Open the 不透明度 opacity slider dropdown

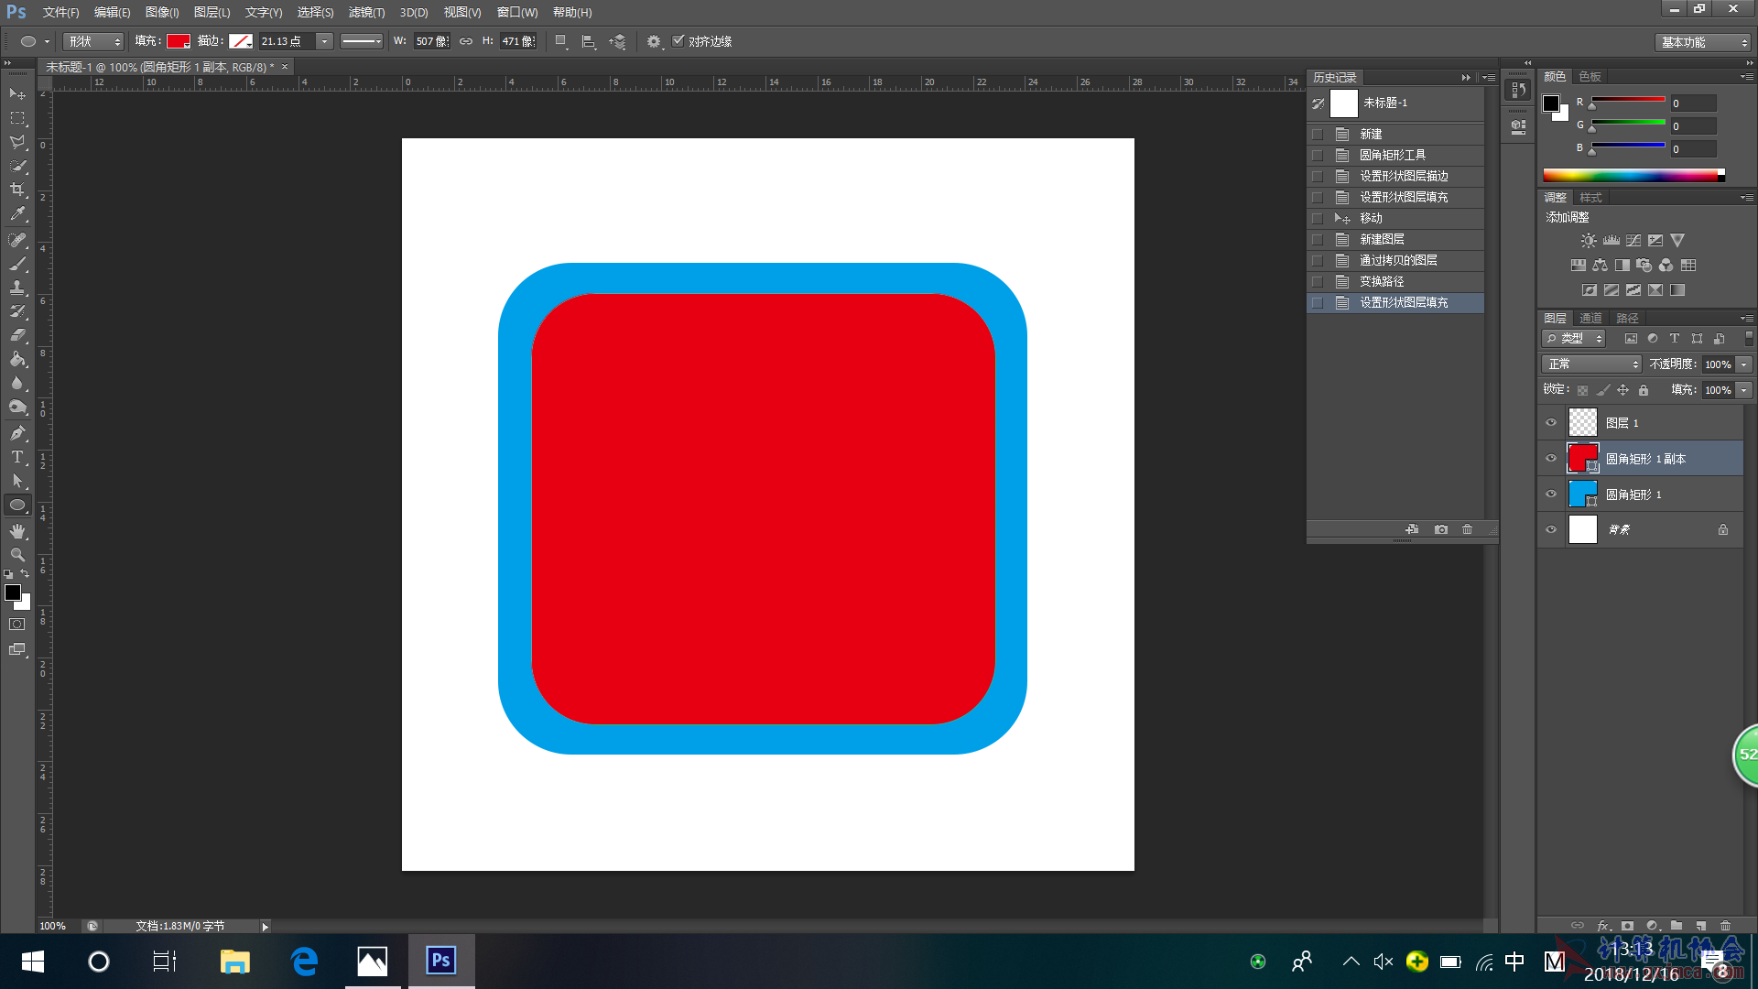[1744, 364]
